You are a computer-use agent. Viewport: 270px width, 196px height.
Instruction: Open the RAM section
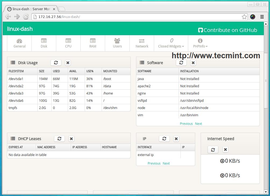coord(93,43)
